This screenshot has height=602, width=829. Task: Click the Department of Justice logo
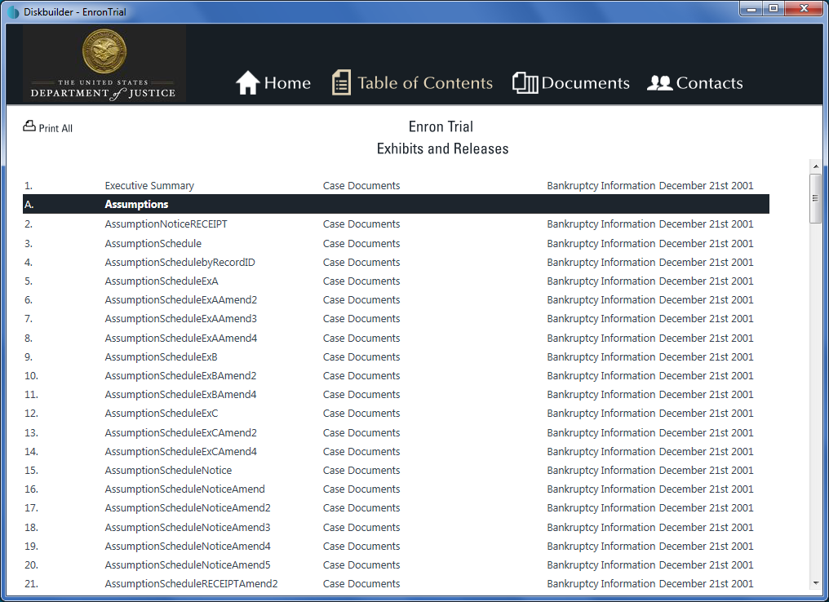pos(104,64)
